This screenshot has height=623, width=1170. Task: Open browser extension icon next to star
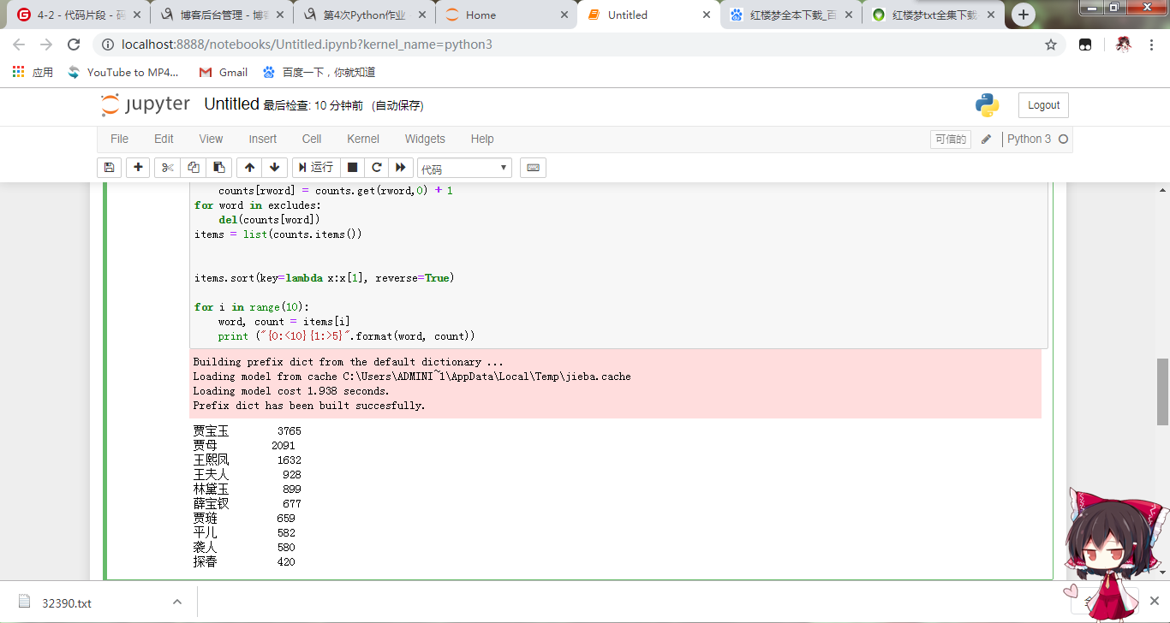pos(1085,44)
